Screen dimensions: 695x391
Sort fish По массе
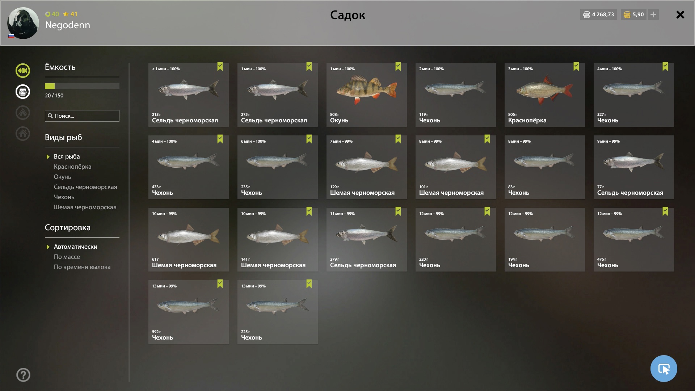[67, 257]
